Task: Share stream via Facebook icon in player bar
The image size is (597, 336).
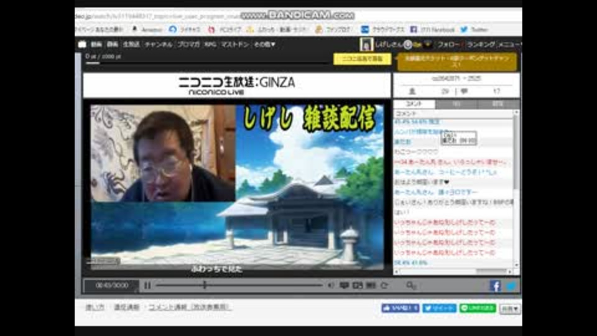Action: pyautogui.click(x=496, y=286)
